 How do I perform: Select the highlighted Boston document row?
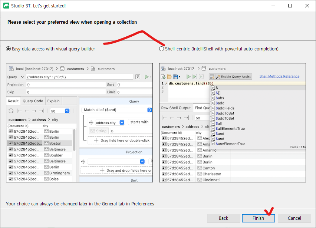coord(39,143)
